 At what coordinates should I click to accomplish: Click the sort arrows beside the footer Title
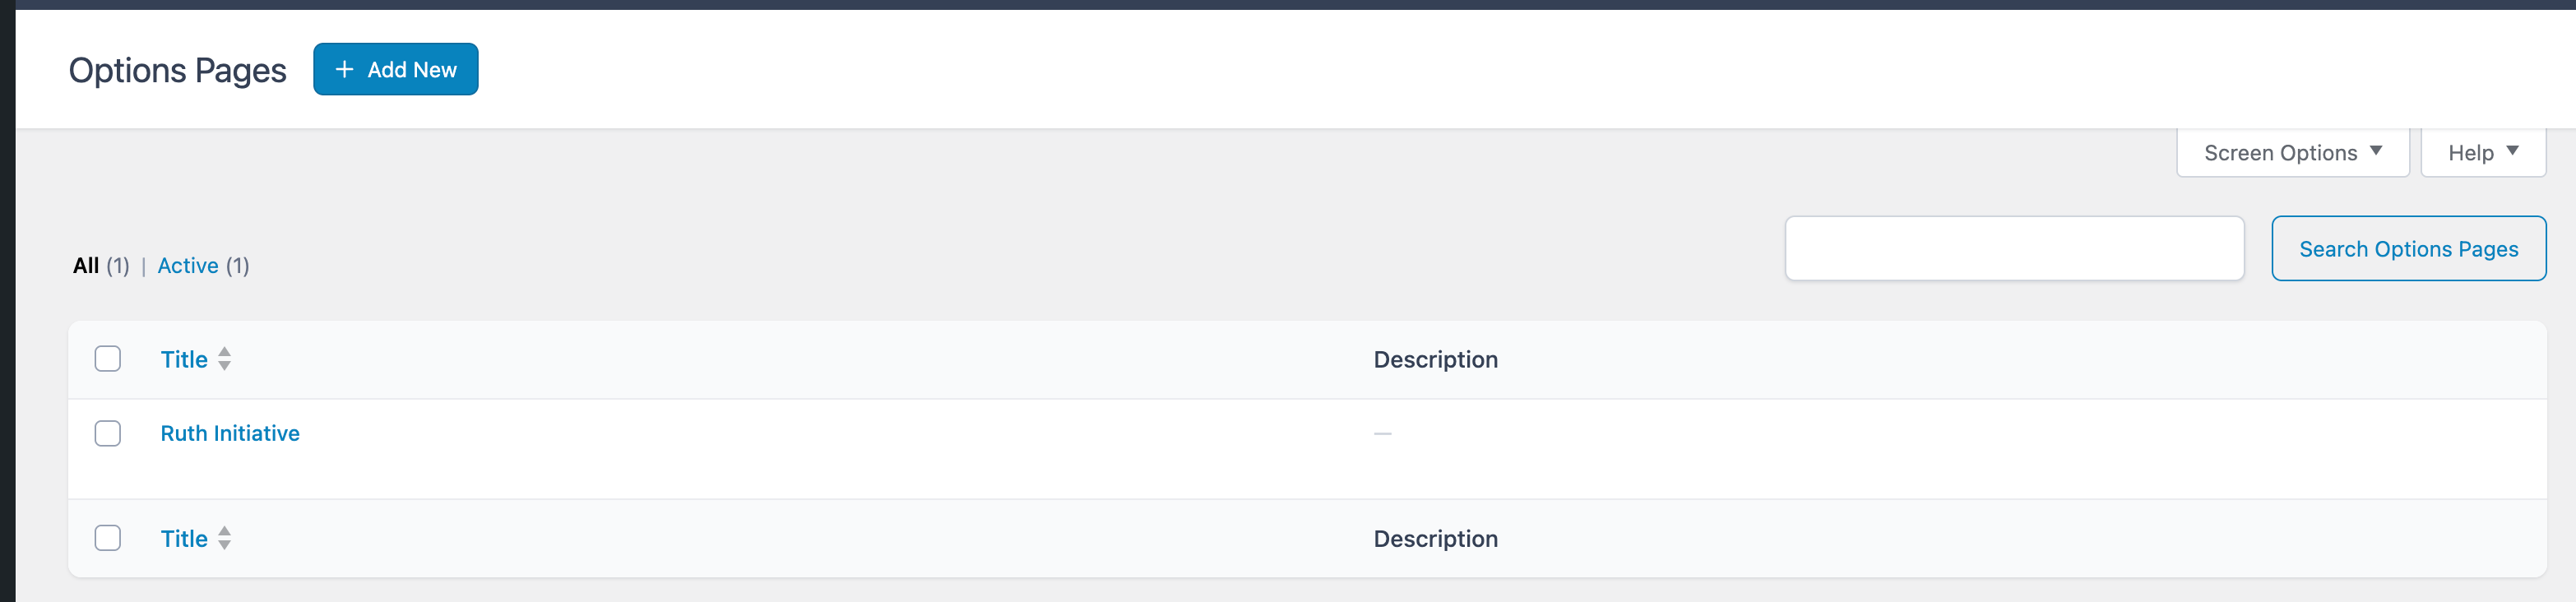(225, 538)
